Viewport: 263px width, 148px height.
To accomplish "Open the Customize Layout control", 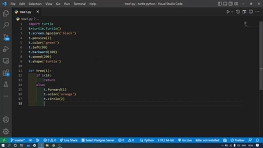I will point(236,4).
